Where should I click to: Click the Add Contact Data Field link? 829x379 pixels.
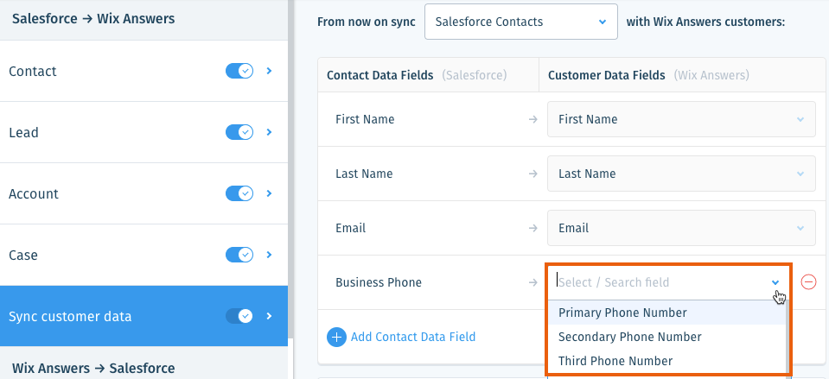coord(413,337)
